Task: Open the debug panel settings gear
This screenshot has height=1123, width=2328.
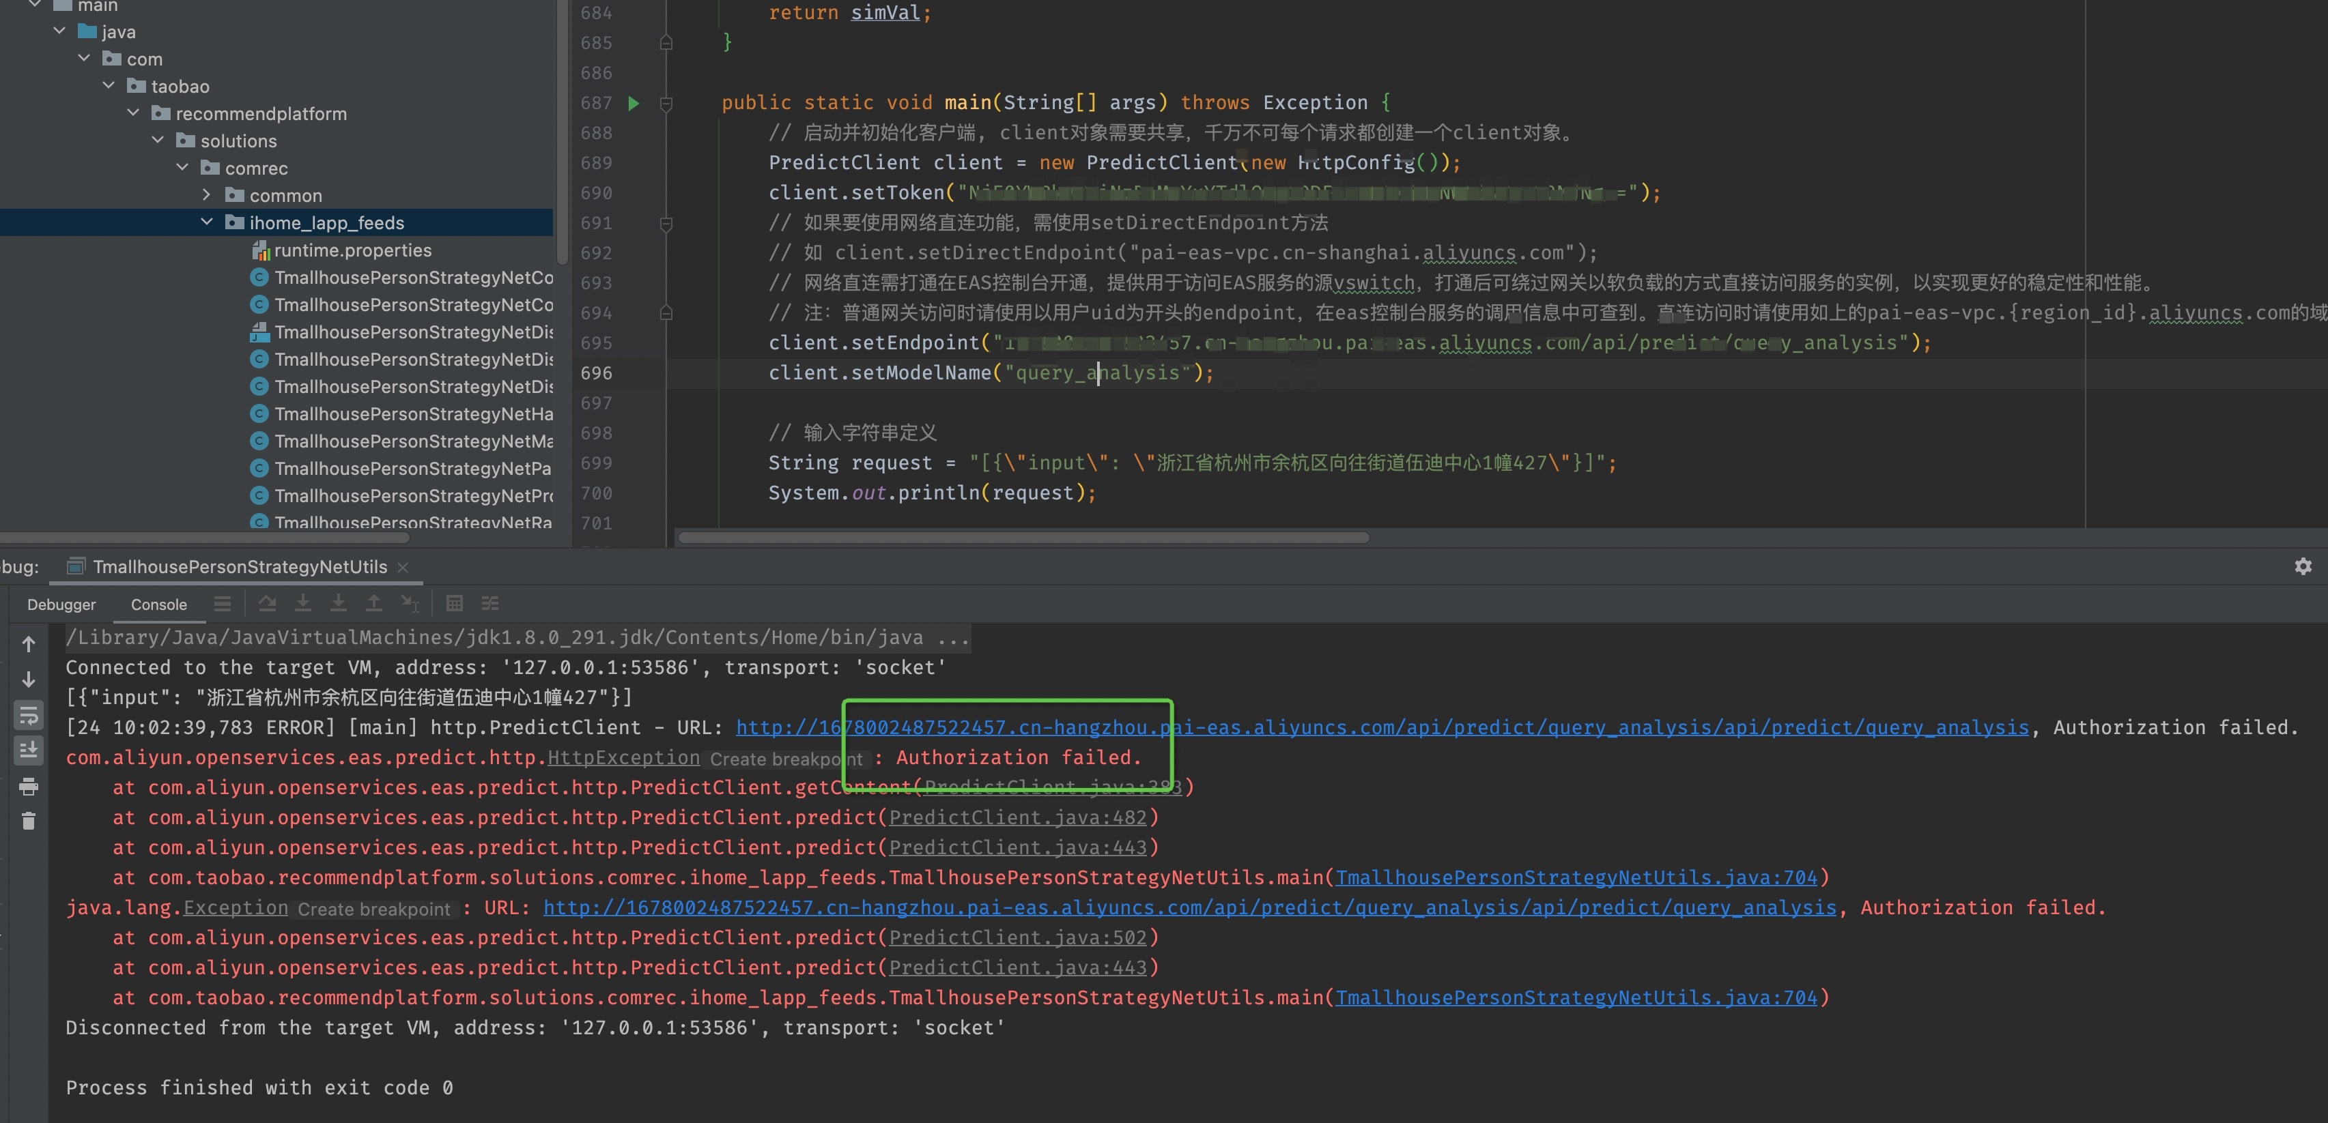Action: 2303,566
